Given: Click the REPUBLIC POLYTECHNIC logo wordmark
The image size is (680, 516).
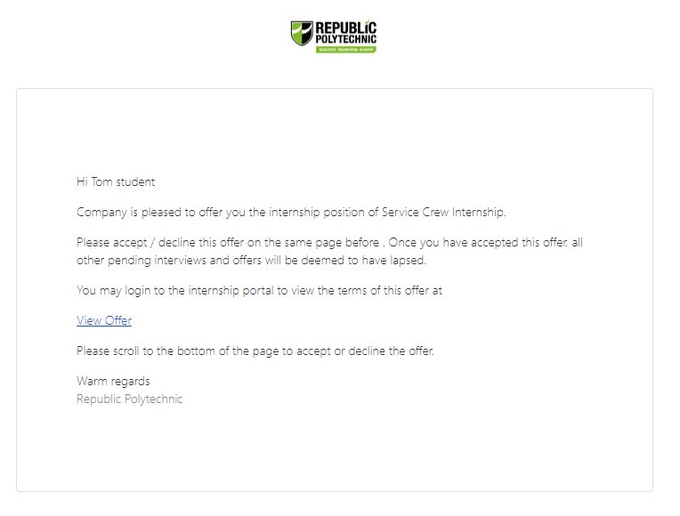Looking at the screenshot, I should click(x=345, y=33).
